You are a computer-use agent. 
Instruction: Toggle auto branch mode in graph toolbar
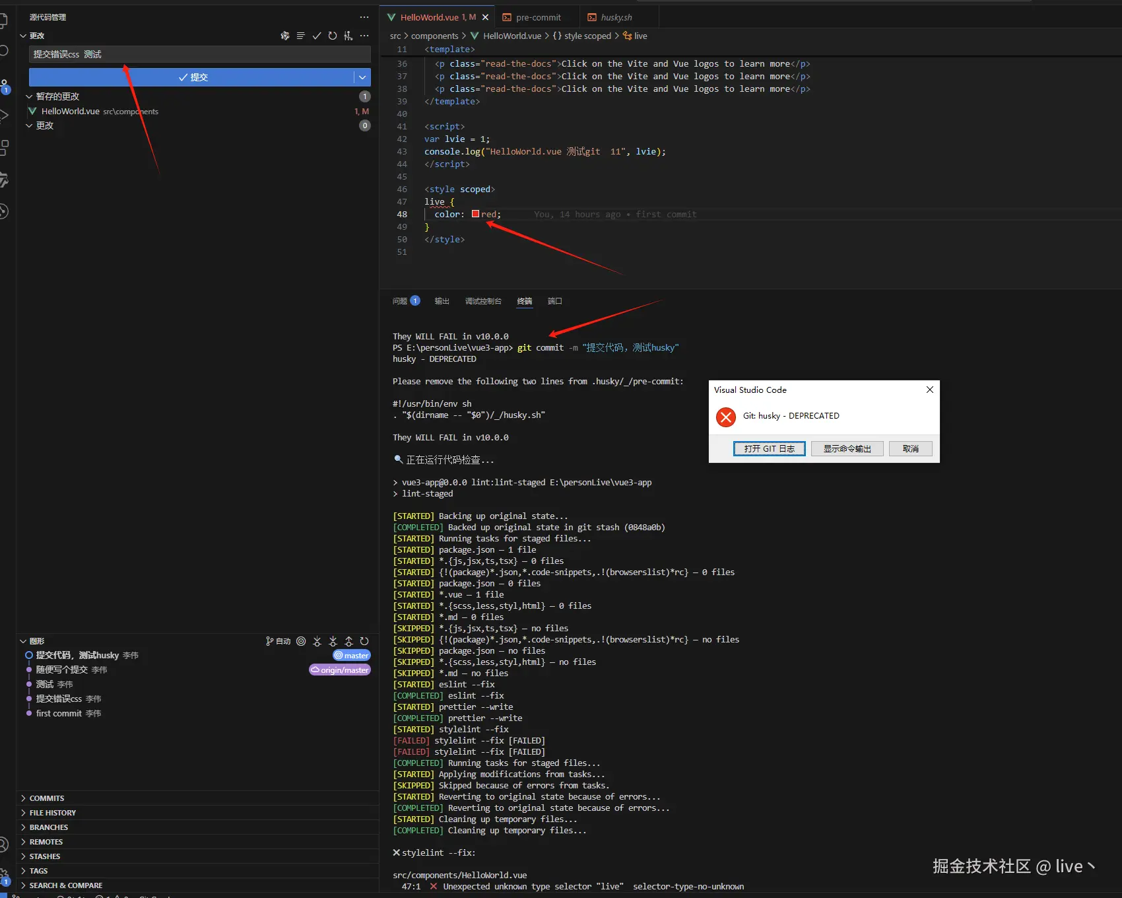278,641
